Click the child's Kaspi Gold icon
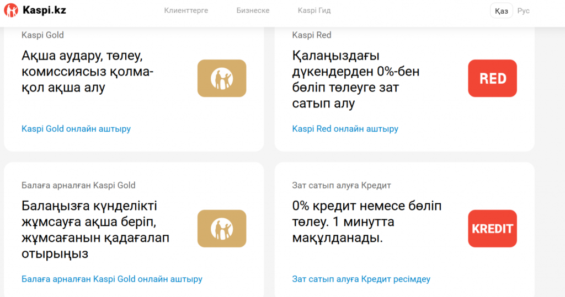This screenshot has width=565, height=297. pos(222,228)
